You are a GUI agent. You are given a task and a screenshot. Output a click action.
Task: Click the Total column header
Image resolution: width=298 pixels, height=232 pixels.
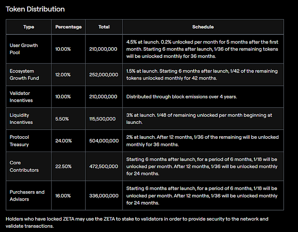(x=104, y=27)
